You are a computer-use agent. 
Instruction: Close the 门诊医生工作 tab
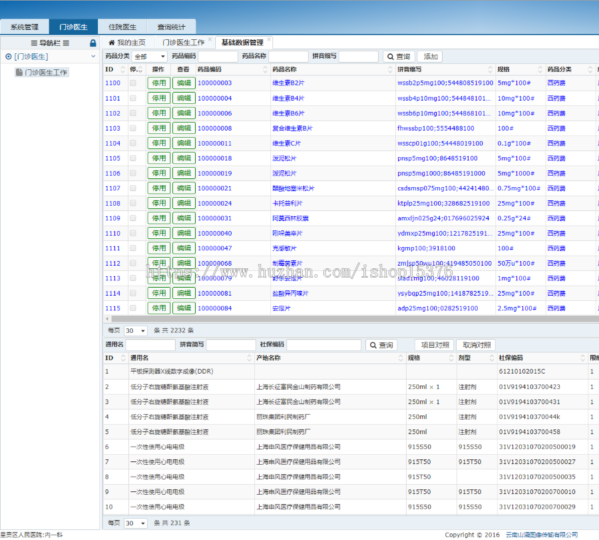point(210,40)
